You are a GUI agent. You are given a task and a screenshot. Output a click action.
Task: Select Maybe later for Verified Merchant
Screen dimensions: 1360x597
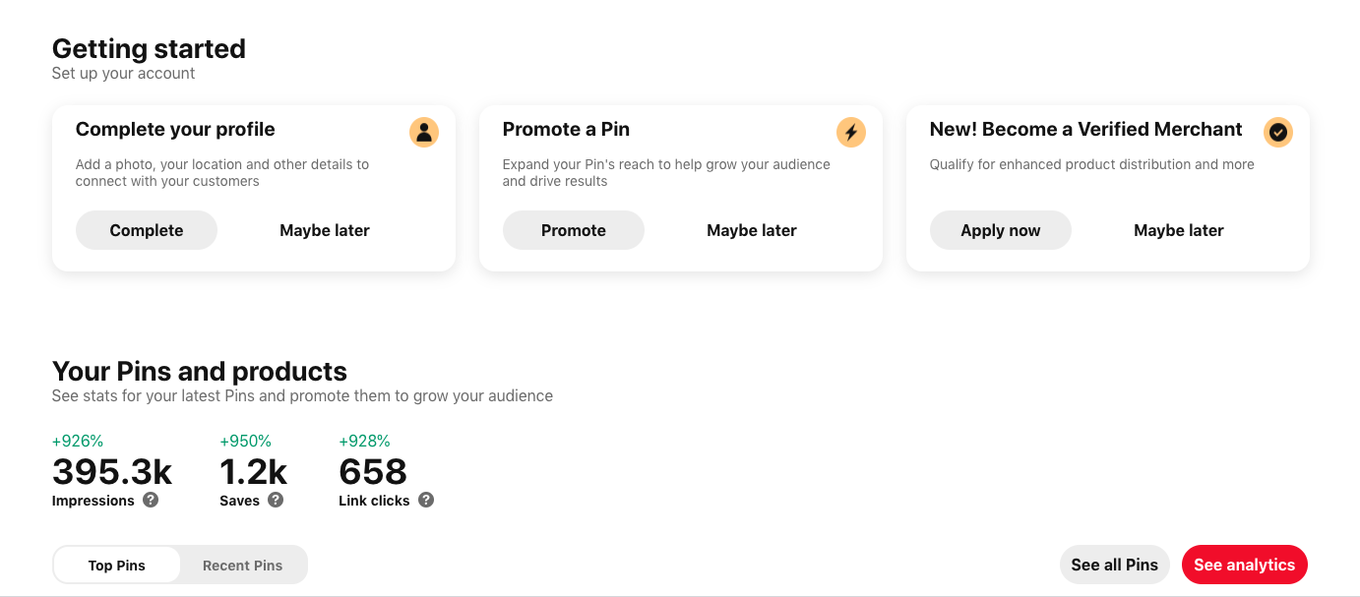tap(1179, 230)
